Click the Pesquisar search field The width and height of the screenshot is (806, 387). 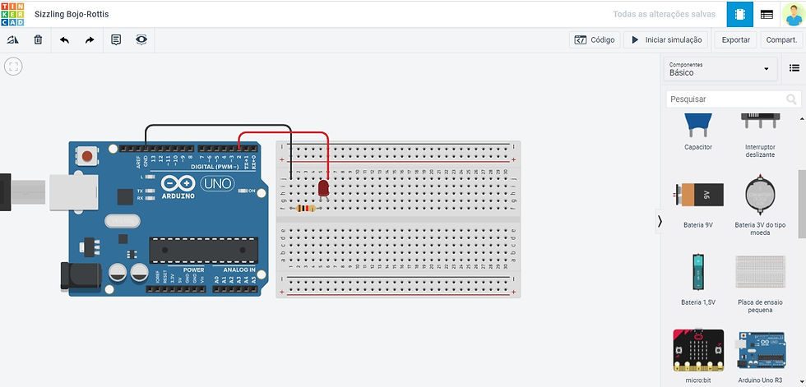734,99
